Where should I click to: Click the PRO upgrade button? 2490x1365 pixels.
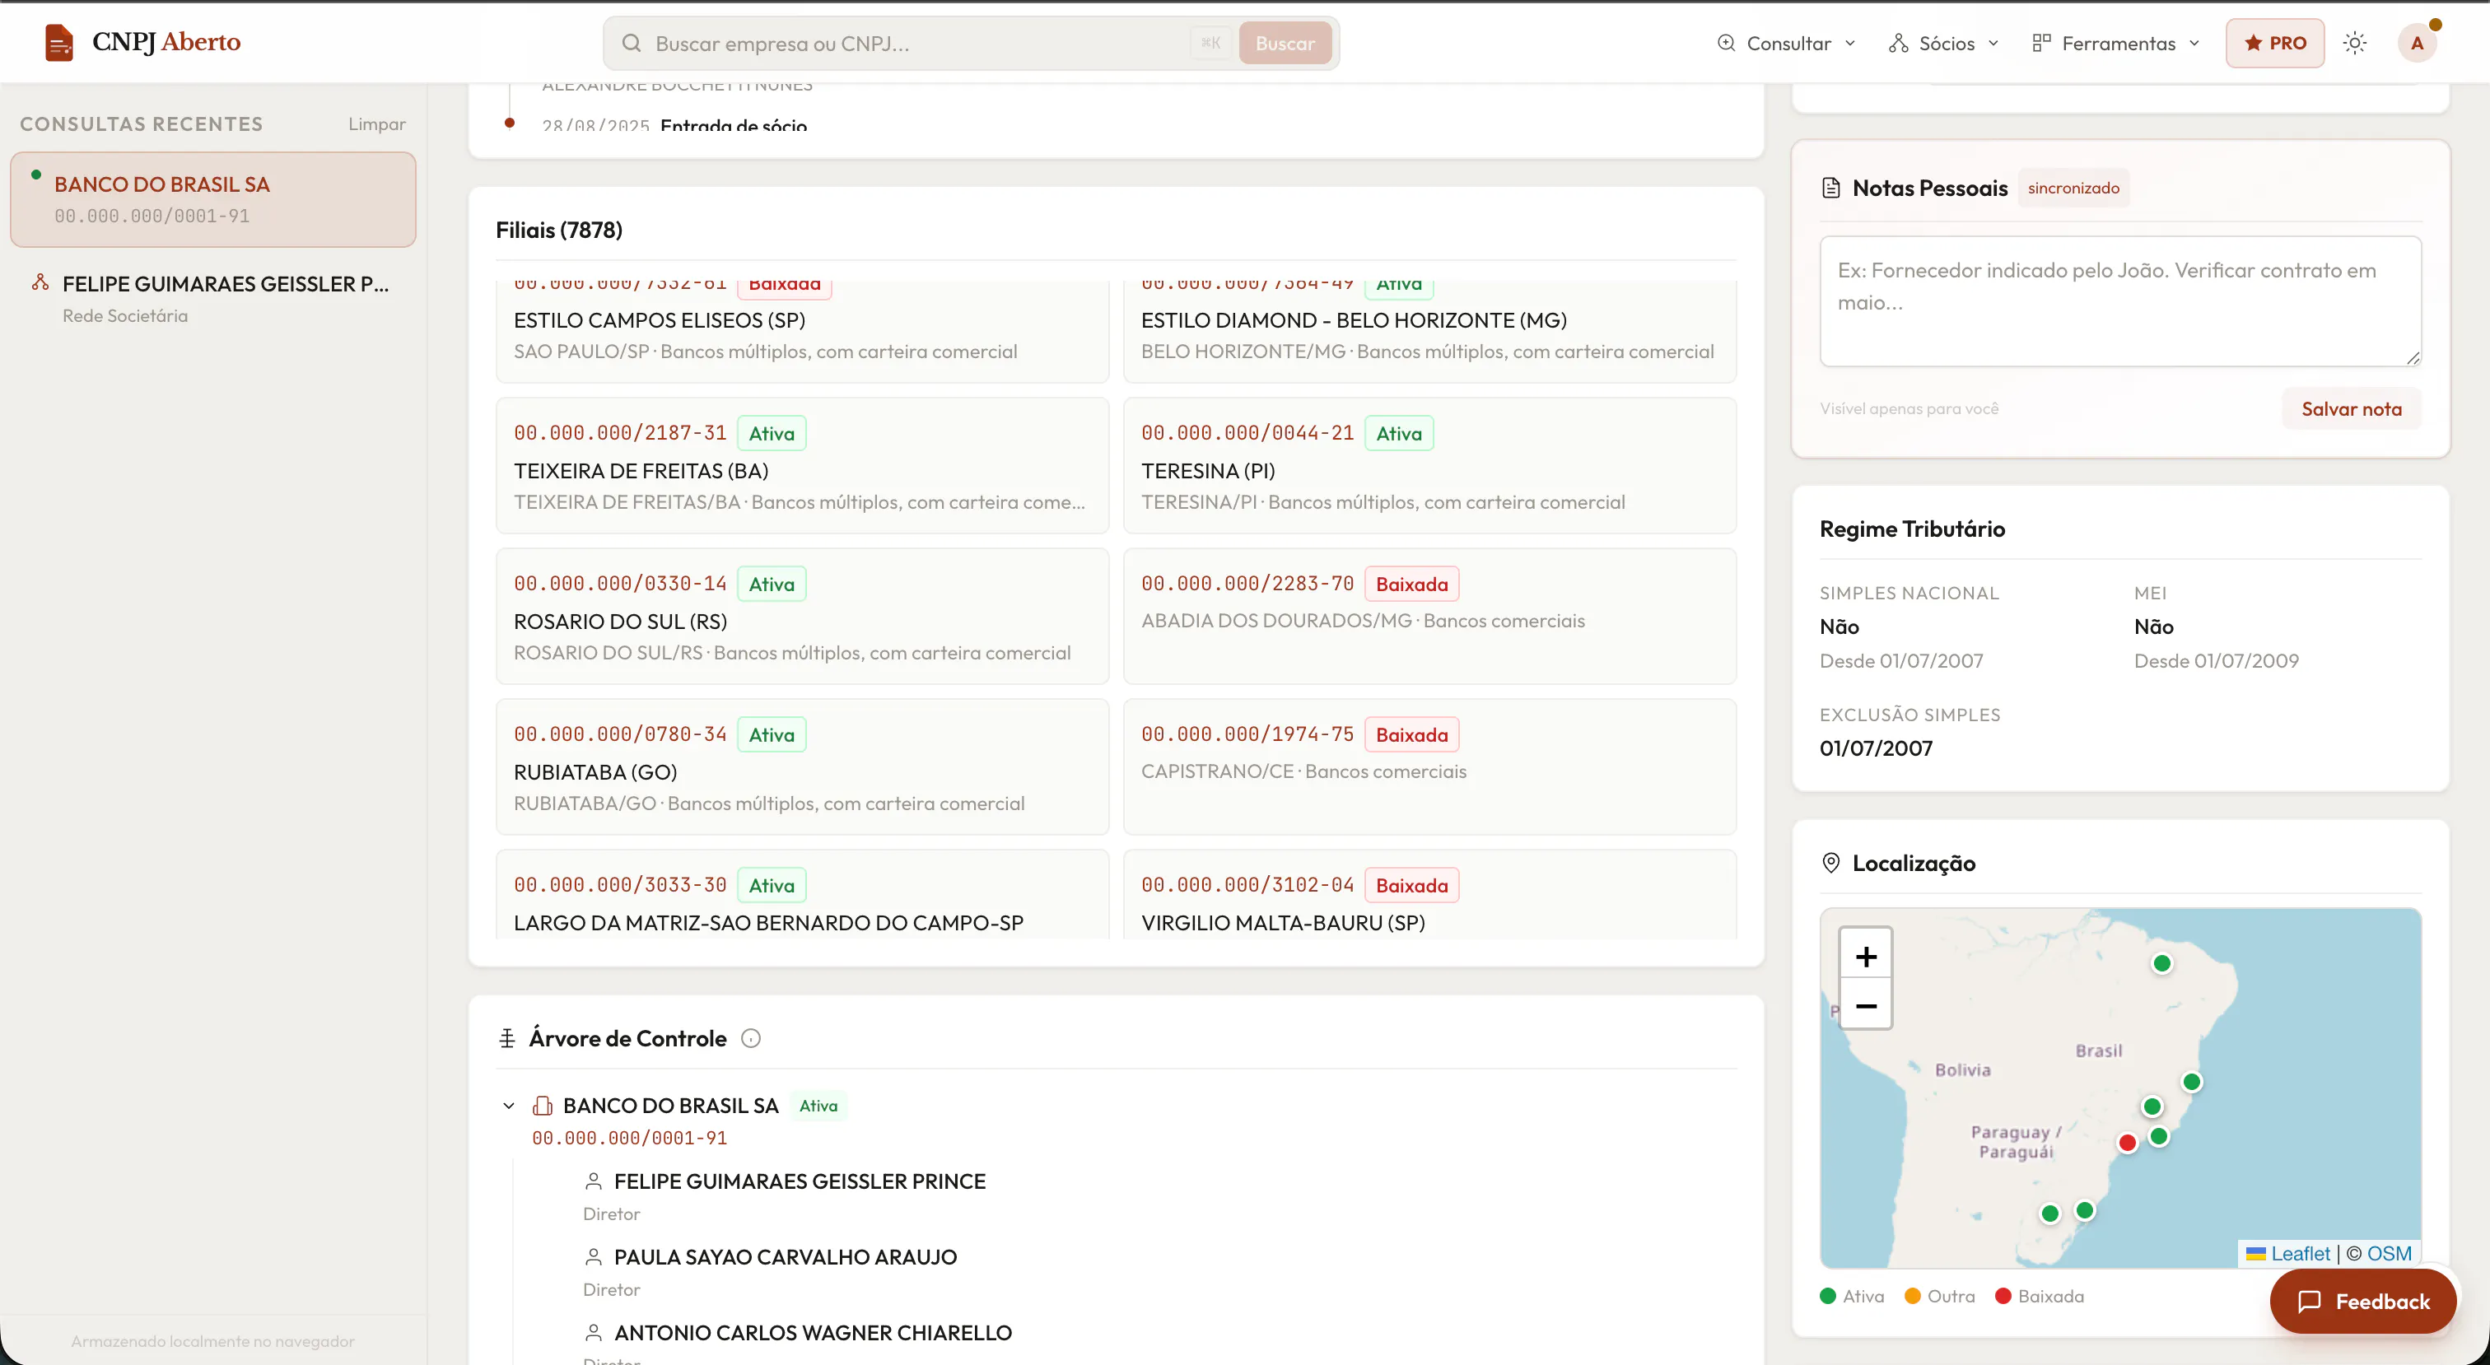pyautogui.click(x=2274, y=43)
